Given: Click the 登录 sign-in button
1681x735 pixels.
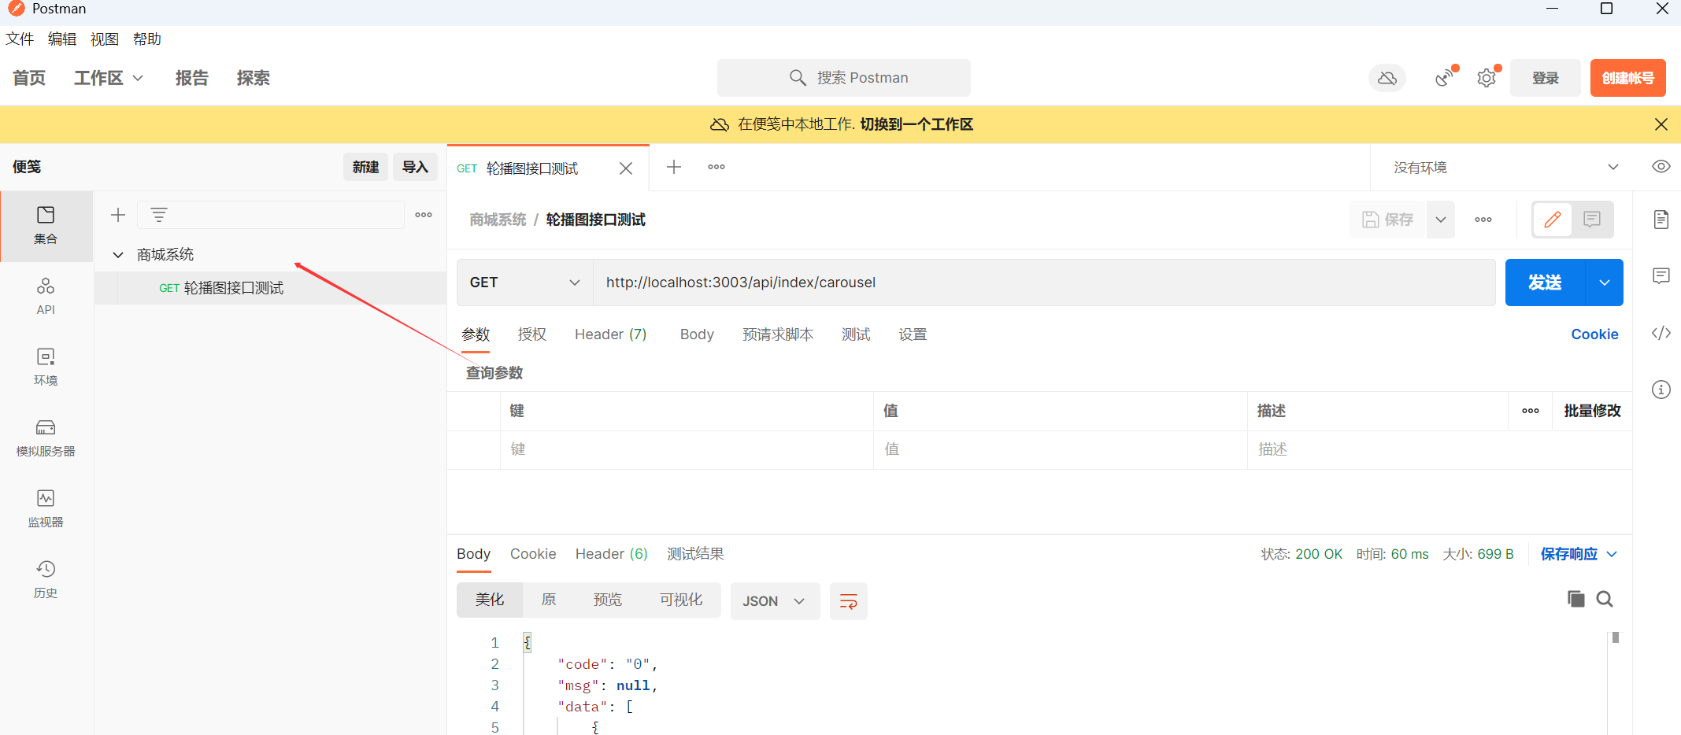Looking at the screenshot, I should [1546, 78].
